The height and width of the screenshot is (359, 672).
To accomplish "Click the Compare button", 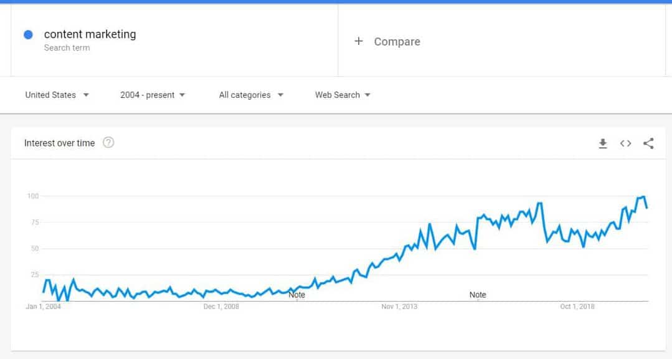I will (397, 42).
